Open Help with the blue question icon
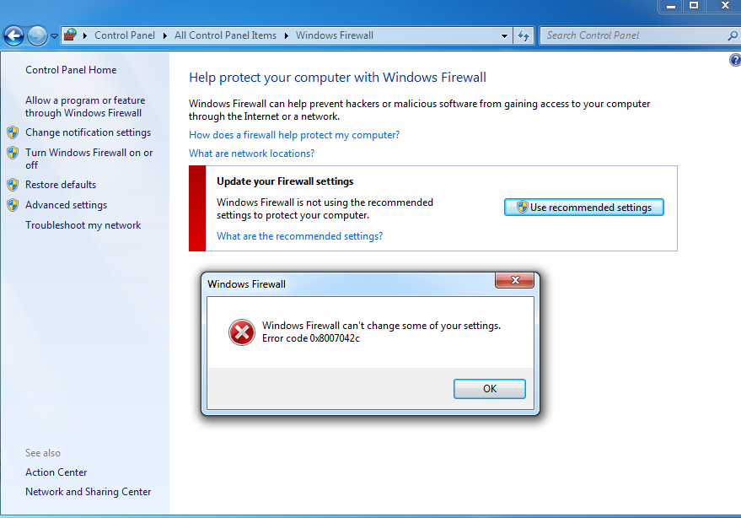The width and height of the screenshot is (741, 518). click(x=735, y=60)
